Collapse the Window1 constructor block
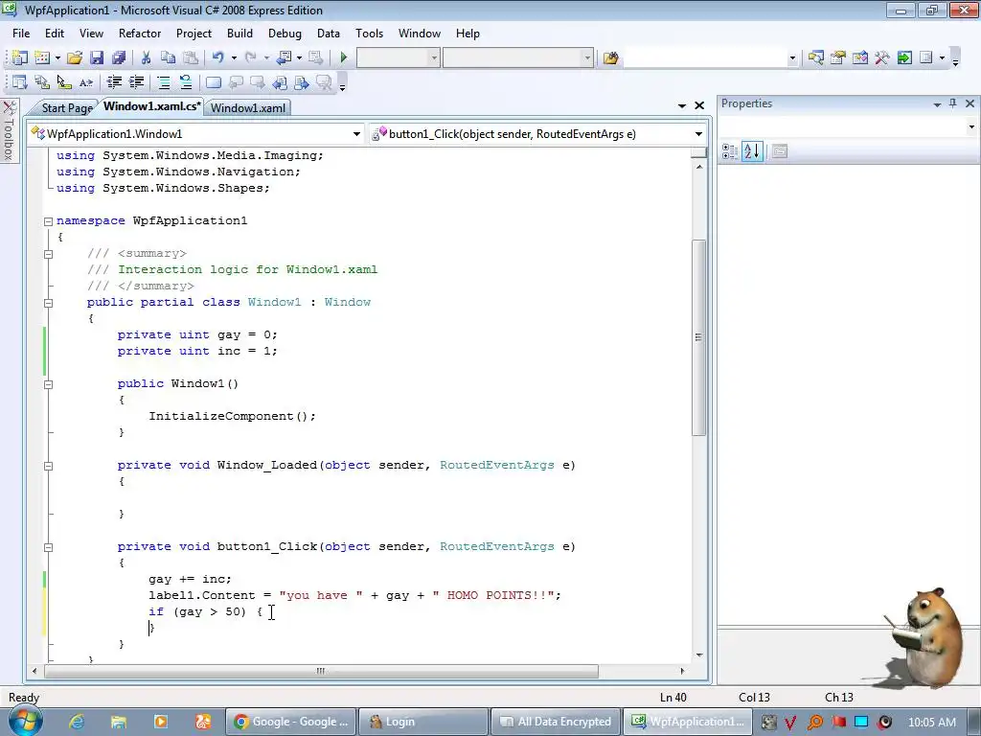 point(48,384)
